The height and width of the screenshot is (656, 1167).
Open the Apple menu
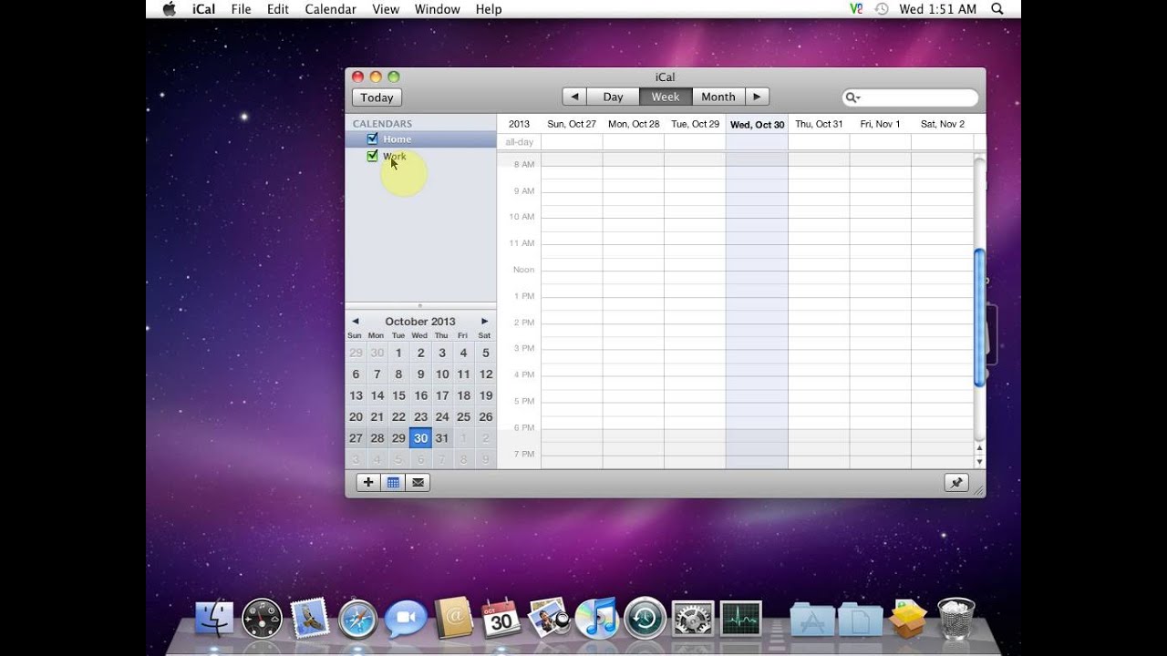point(169,9)
